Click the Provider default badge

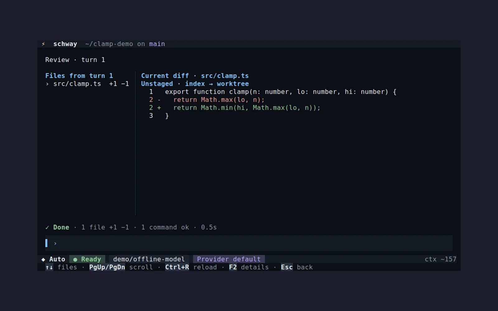click(x=229, y=259)
